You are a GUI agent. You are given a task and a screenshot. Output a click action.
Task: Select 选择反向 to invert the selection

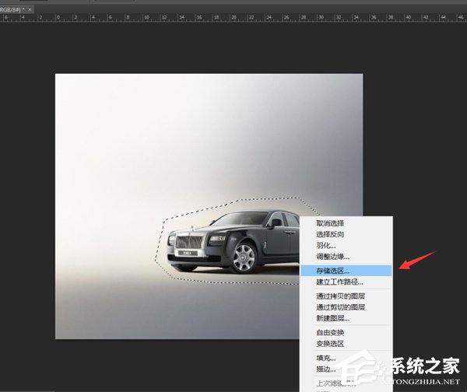(x=331, y=234)
